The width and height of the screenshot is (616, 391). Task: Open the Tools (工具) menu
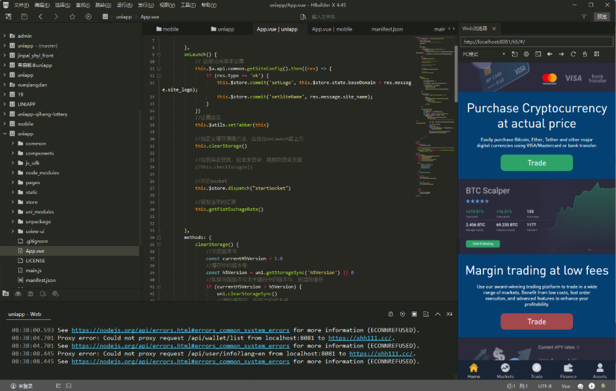tap(188, 5)
